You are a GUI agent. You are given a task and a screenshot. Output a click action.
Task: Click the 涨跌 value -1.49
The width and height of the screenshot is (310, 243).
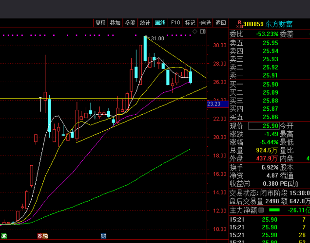(271, 134)
